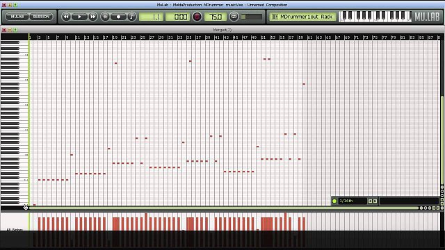
Task: Start playback with the play button
Action: 79,17
